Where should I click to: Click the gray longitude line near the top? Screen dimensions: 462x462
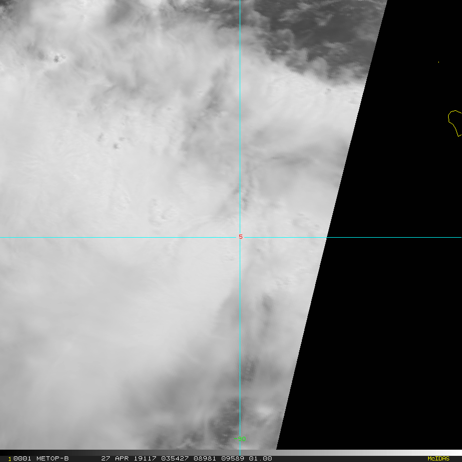pos(240,31)
